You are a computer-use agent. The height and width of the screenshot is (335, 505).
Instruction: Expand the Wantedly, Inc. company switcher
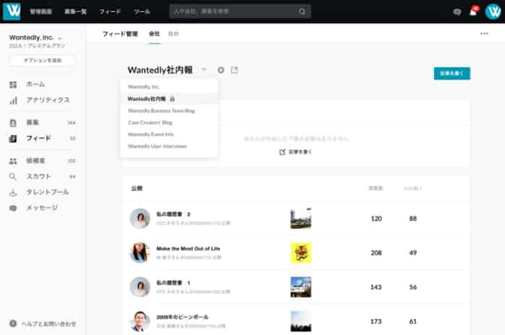pyautogui.click(x=60, y=38)
